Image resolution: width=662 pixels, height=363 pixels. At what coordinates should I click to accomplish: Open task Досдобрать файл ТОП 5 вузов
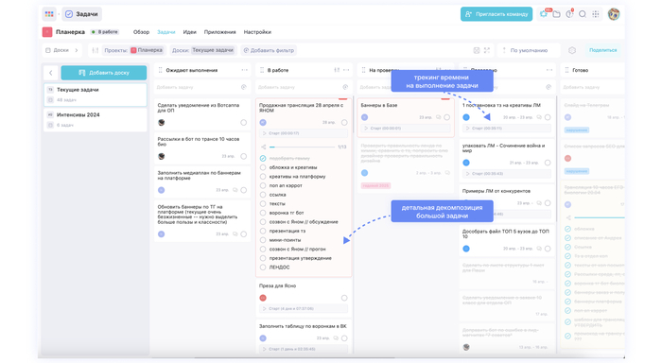507,241
